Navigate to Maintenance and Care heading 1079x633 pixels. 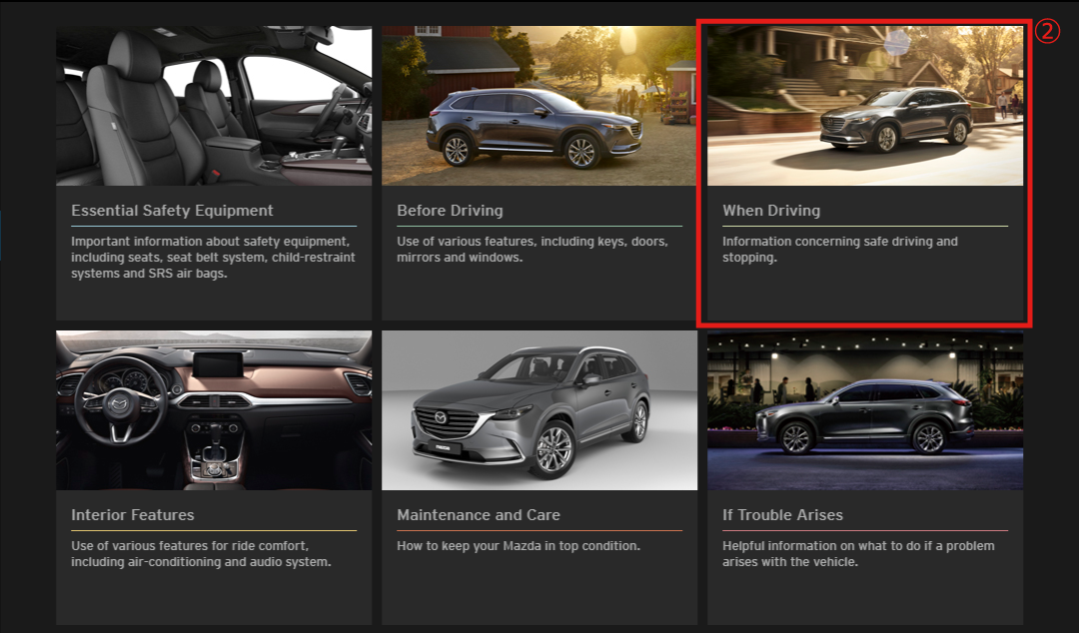pos(479,515)
